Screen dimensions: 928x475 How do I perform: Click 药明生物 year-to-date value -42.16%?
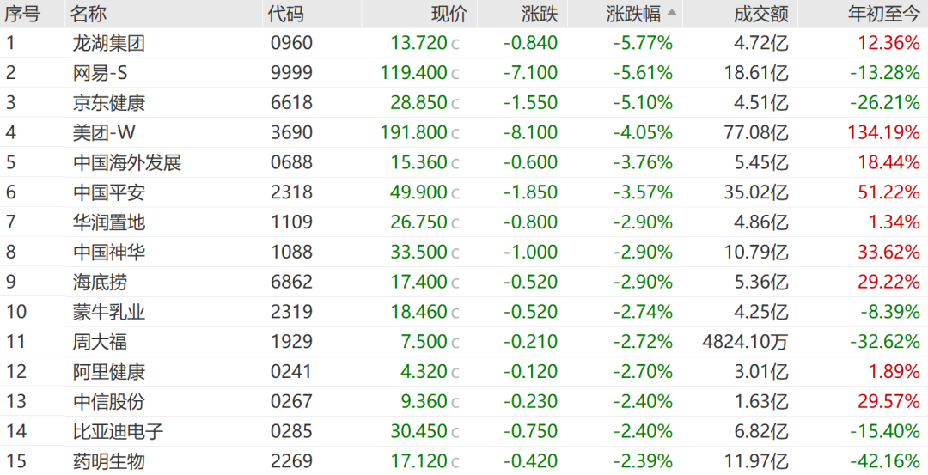[x=885, y=460]
